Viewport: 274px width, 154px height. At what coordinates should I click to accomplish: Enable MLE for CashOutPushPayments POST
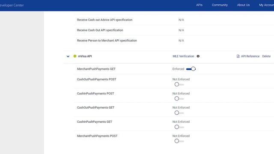[179, 85]
